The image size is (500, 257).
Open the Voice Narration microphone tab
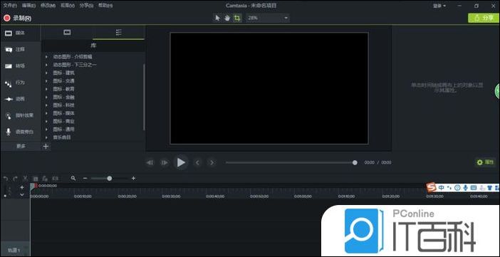(x=21, y=132)
